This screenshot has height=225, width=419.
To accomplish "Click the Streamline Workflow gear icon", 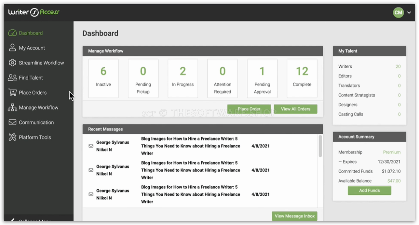I will tap(12, 63).
